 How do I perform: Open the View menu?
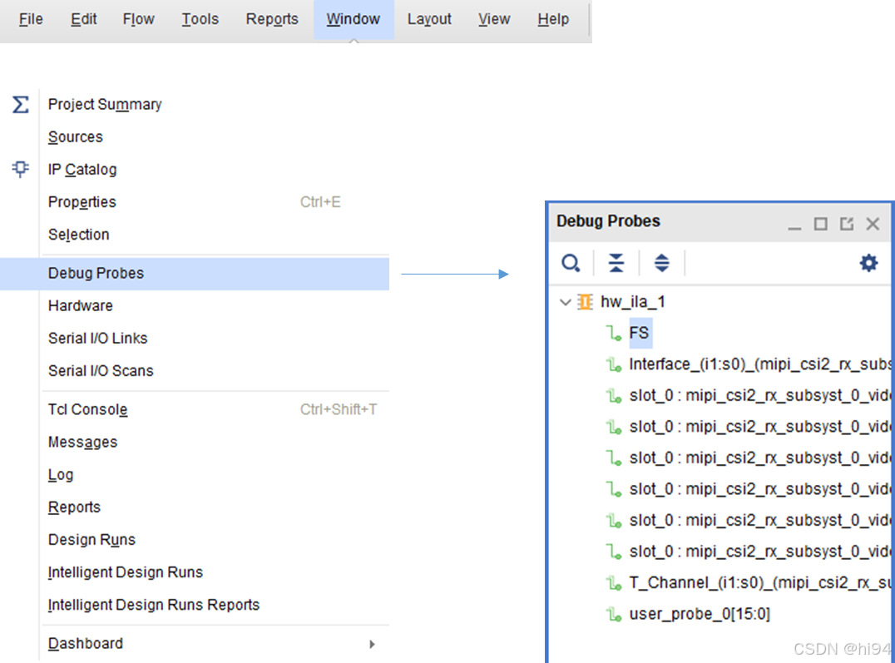coord(494,19)
